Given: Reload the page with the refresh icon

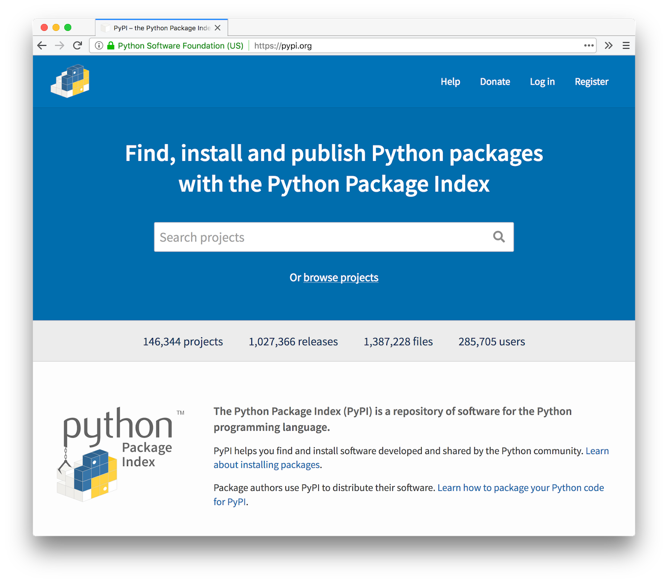Looking at the screenshot, I should [x=78, y=45].
